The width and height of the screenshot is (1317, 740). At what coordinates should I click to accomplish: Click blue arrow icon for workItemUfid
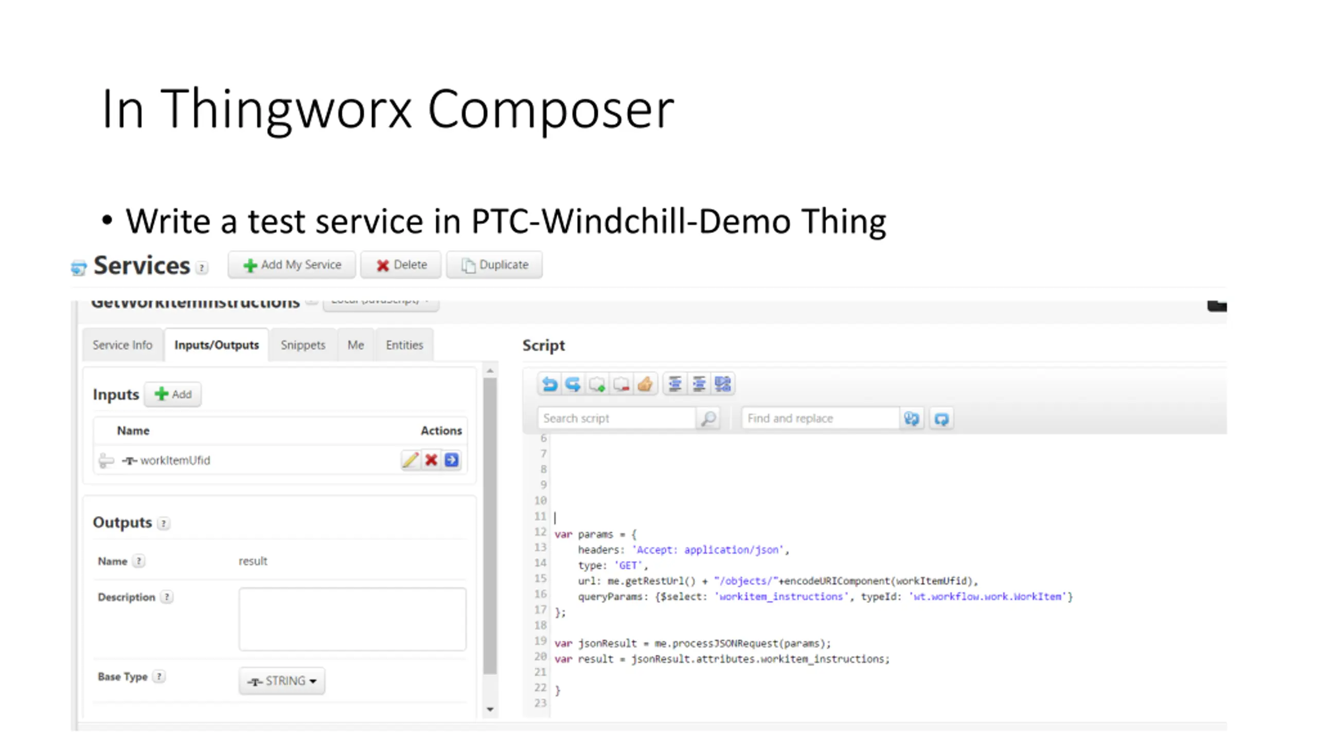pos(452,460)
